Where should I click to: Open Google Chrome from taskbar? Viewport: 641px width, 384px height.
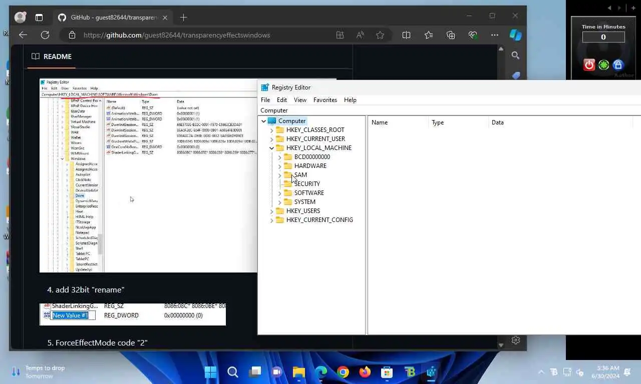point(343,372)
